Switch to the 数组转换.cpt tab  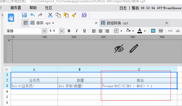[117, 23]
